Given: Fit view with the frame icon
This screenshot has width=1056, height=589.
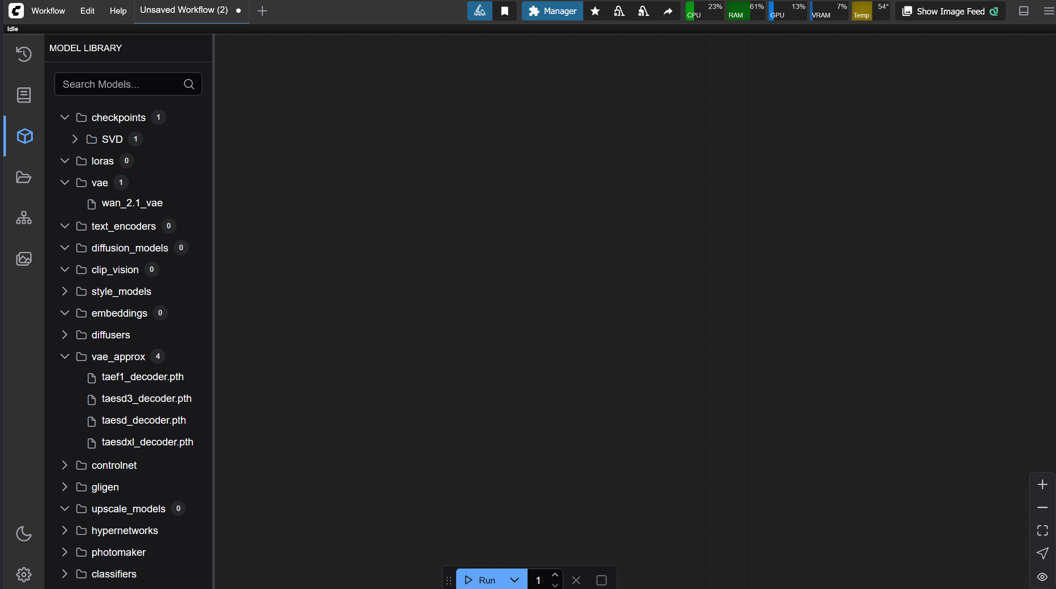Looking at the screenshot, I should [1042, 530].
